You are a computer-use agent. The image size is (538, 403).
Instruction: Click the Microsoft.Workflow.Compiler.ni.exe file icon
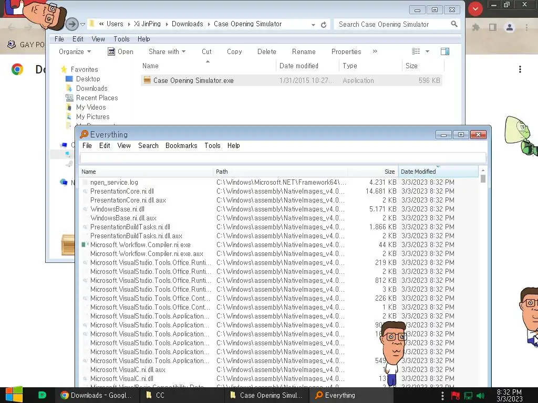[x=85, y=245]
